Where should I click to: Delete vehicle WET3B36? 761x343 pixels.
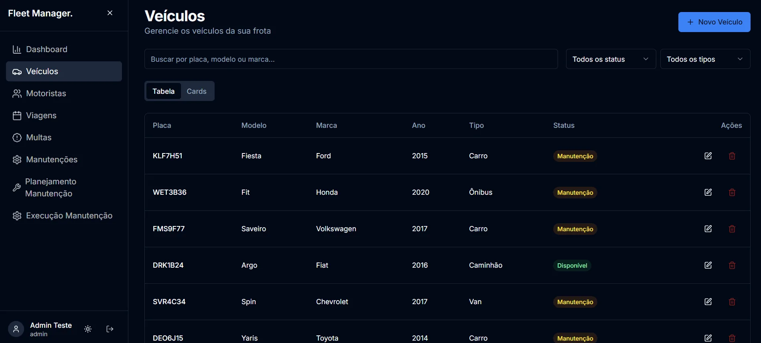[732, 192]
